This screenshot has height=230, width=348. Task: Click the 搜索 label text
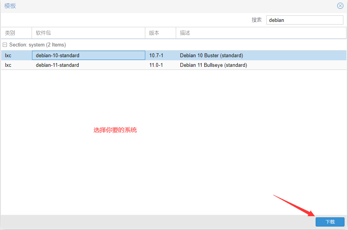(x=257, y=20)
